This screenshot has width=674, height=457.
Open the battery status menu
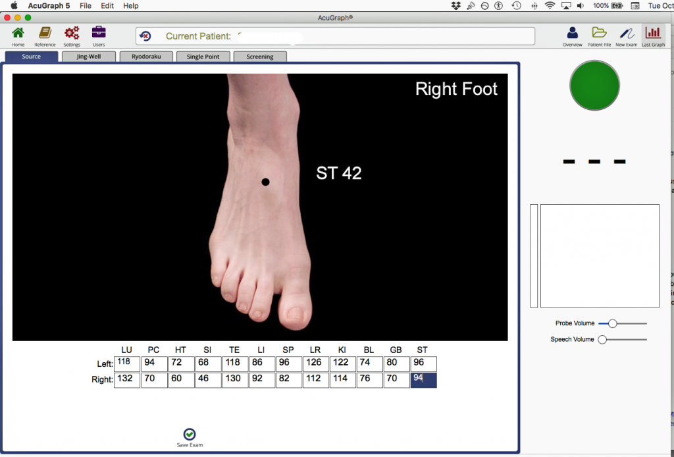pos(608,5)
